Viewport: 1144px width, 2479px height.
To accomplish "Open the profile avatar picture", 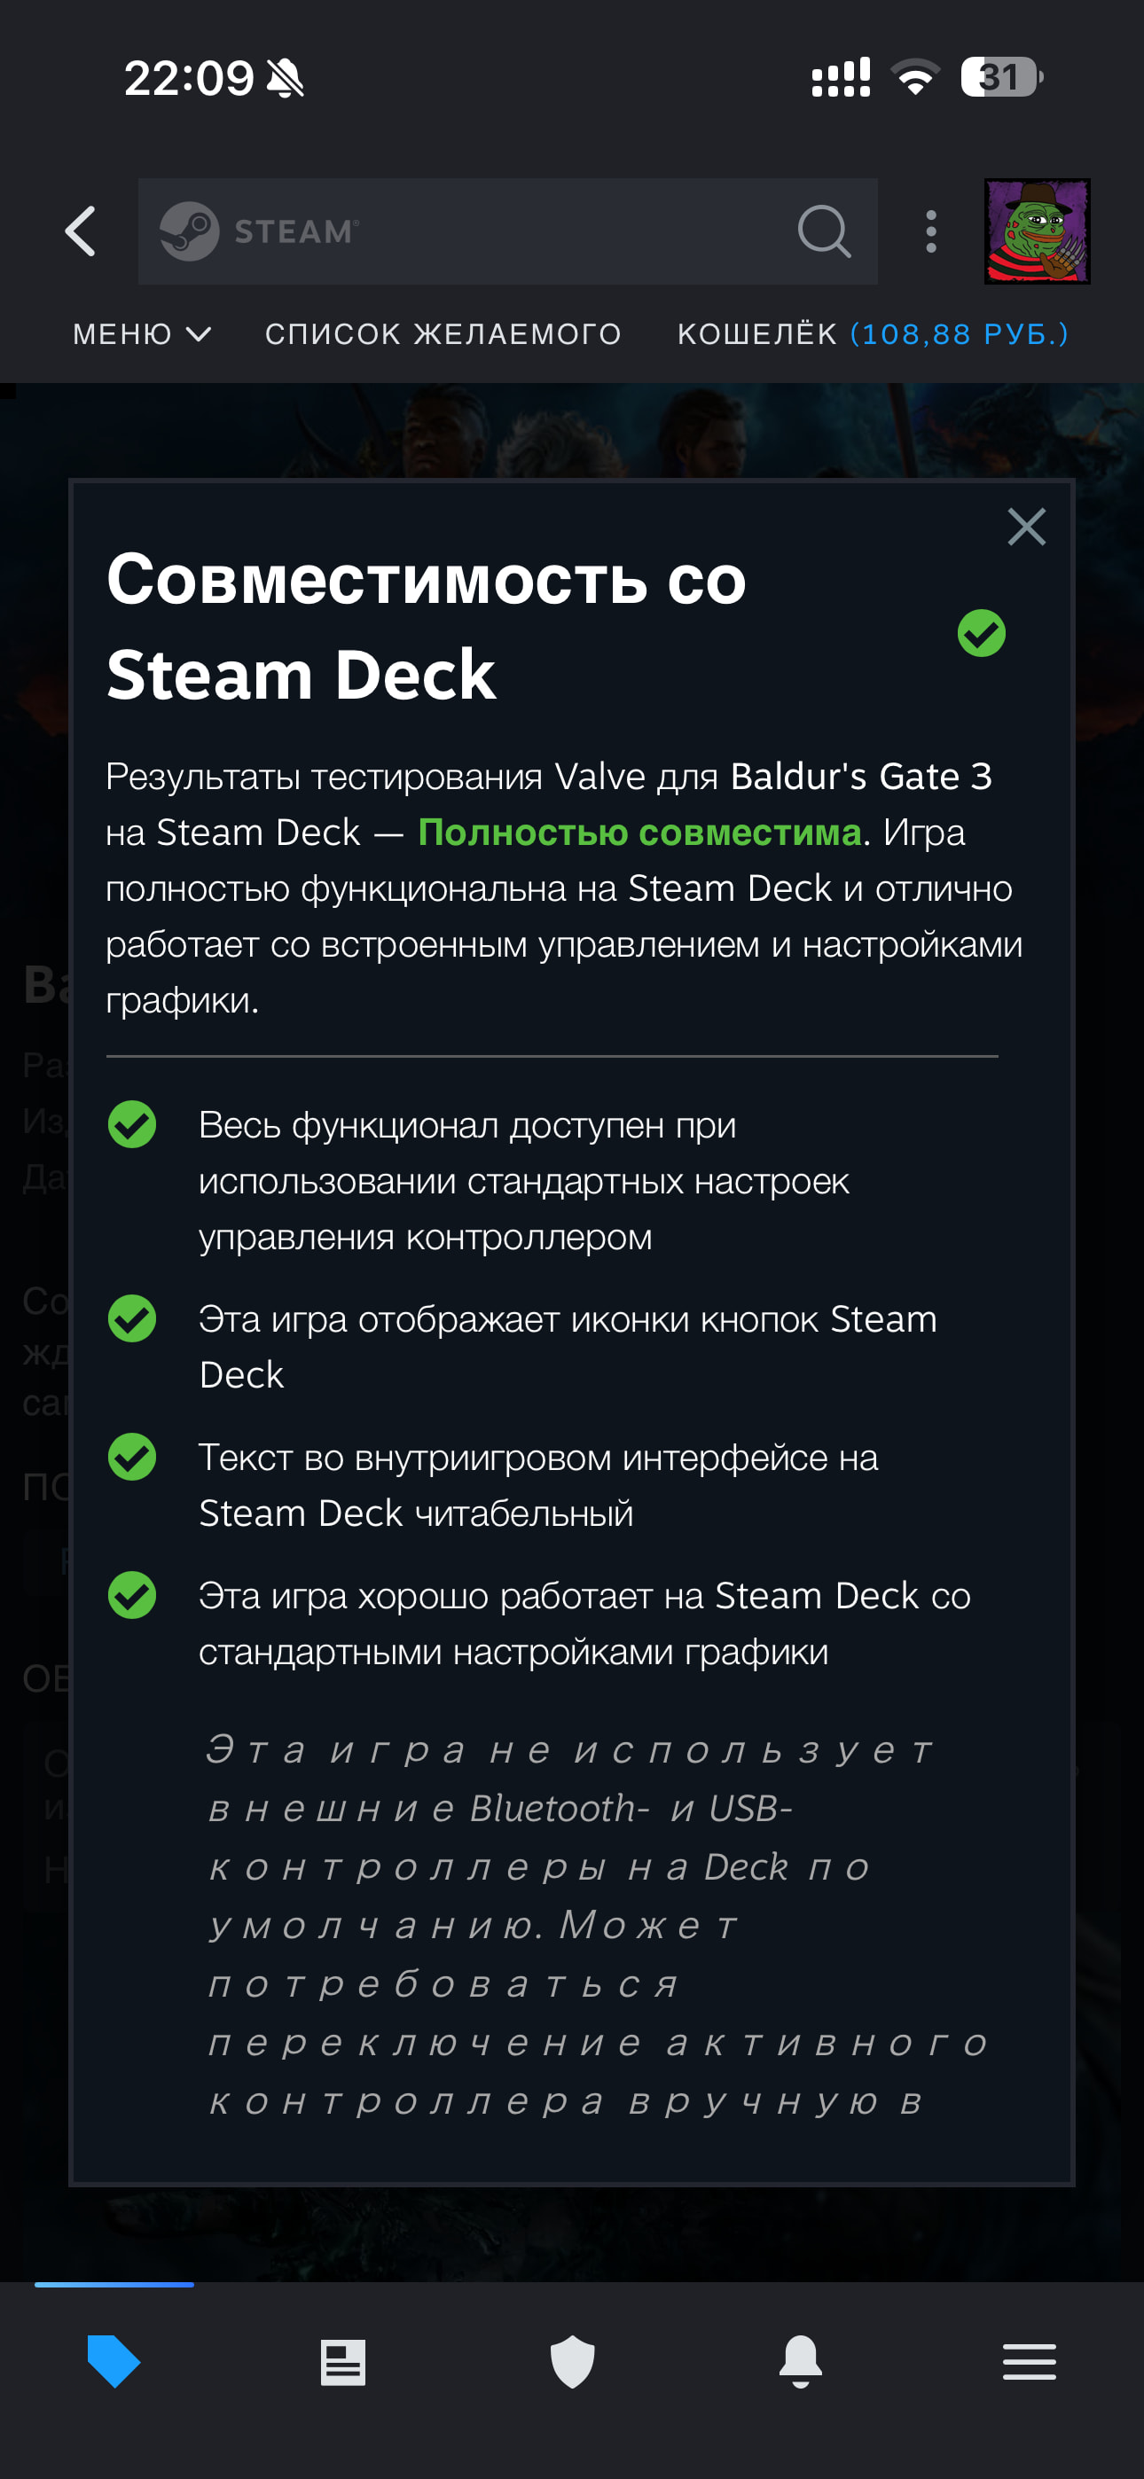I will click(1036, 232).
